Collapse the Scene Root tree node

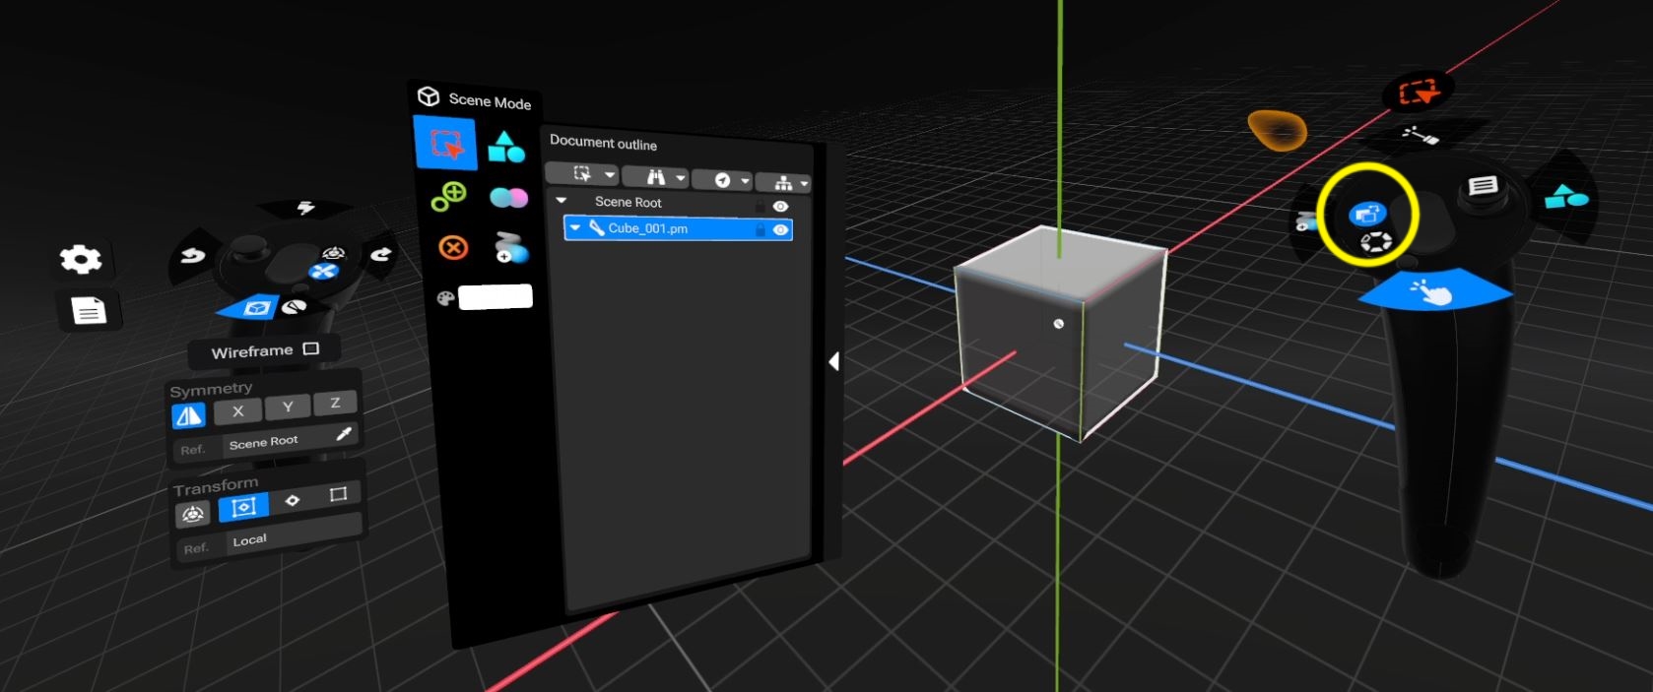pos(562,201)
